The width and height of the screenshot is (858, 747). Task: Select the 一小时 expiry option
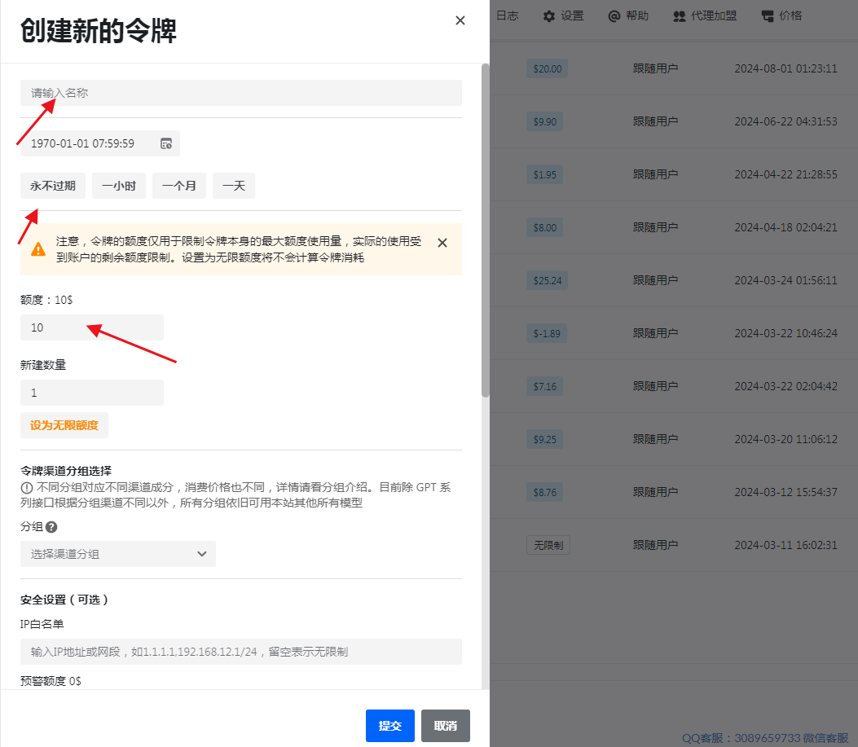click(x=119, y=186)
